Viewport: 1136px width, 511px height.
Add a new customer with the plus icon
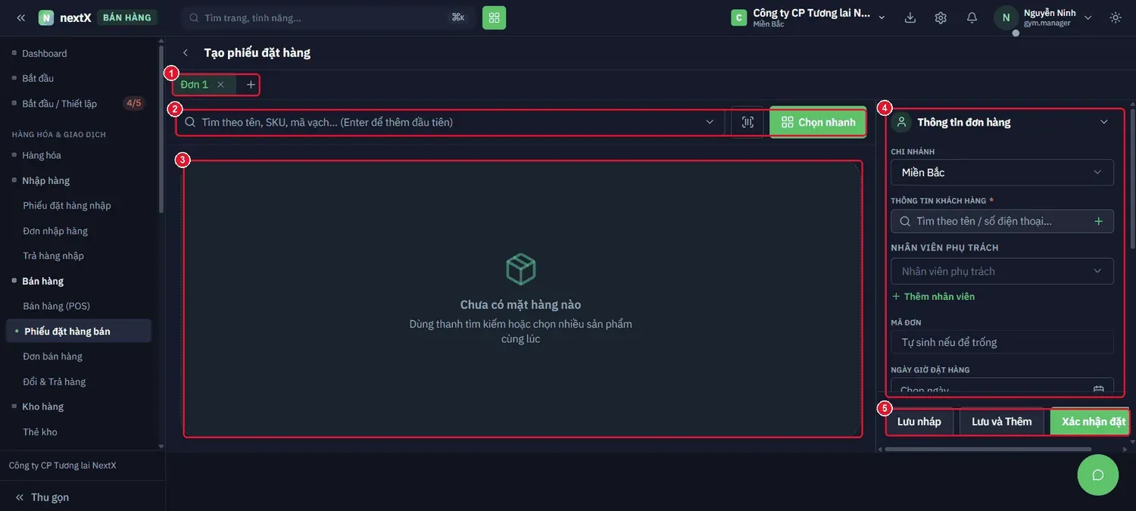(1099, 221)
